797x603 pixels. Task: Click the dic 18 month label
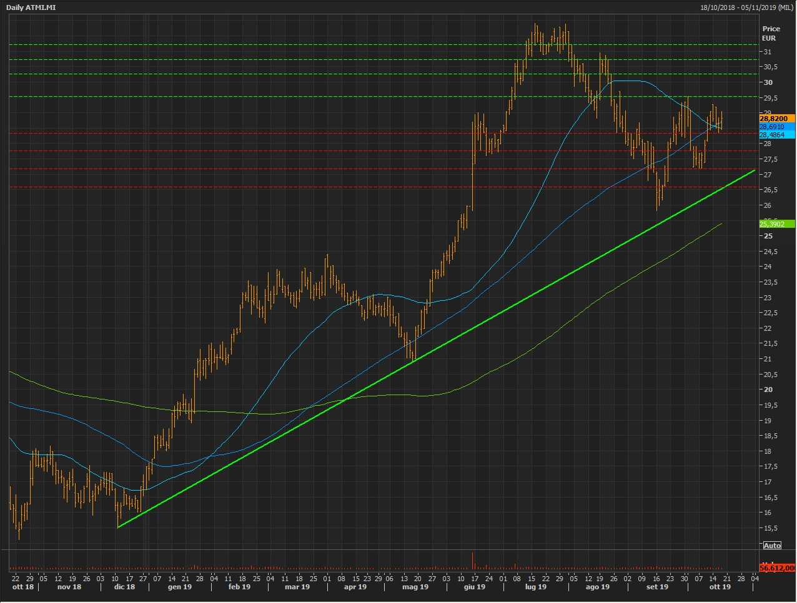coord(124,587)
